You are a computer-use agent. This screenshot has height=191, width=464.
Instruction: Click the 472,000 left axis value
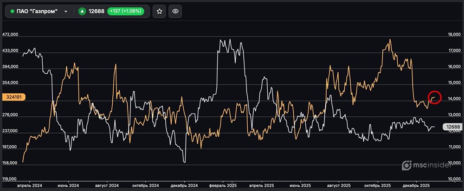click(10, 35)
